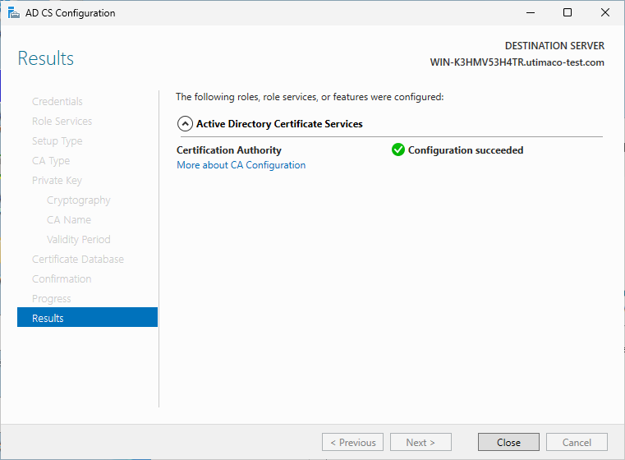Click the DESTINATION SERVER label

coord(554,46)
